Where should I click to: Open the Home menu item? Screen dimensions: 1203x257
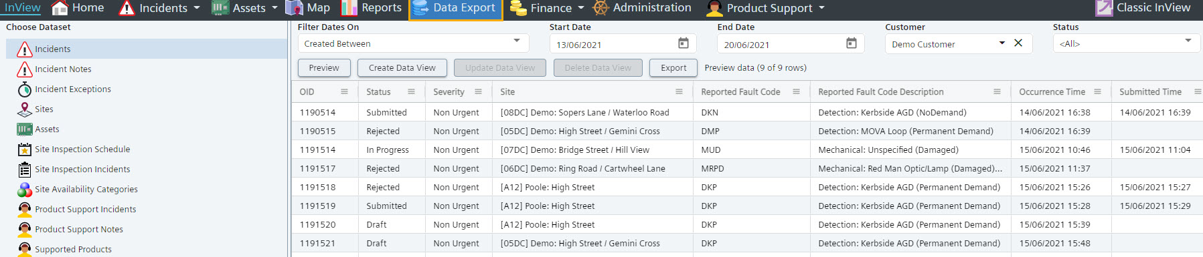pos(78,8)
